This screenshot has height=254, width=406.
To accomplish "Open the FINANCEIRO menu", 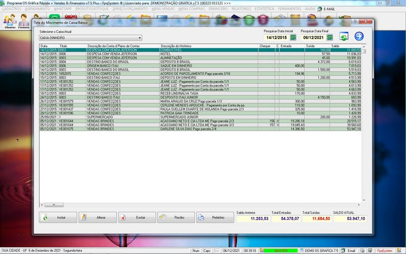I will tap(218, 9).
